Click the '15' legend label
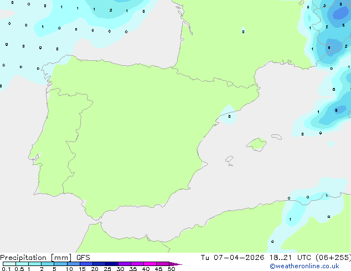The width and height of the screenshot is (351, 271). [x=82, y=269]
